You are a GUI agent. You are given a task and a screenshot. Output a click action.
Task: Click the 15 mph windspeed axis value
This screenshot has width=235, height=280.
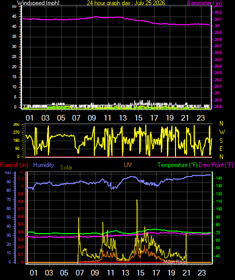(x=14, y=77)
